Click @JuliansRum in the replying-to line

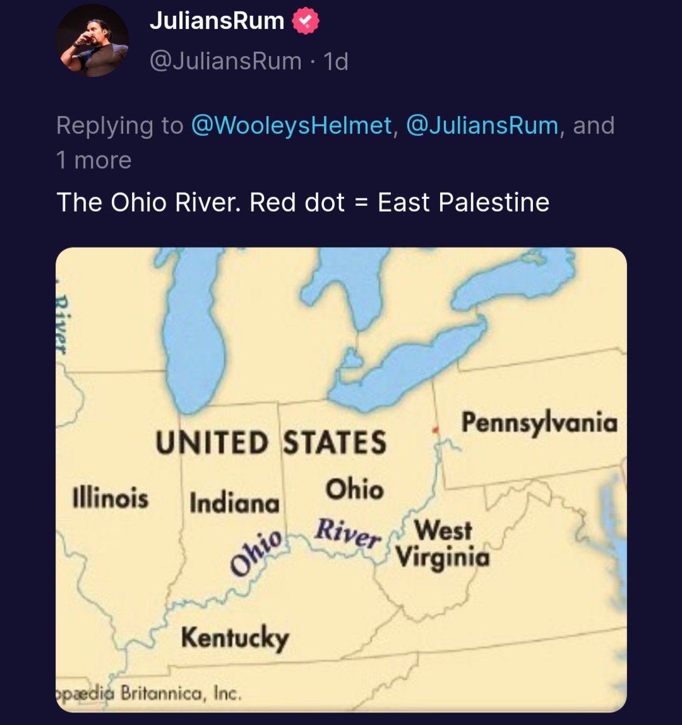(482, 126)
